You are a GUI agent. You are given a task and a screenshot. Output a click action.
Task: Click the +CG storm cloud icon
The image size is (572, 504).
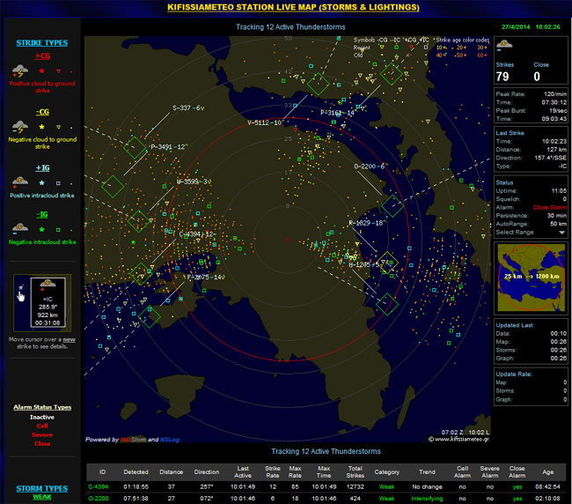19,70
